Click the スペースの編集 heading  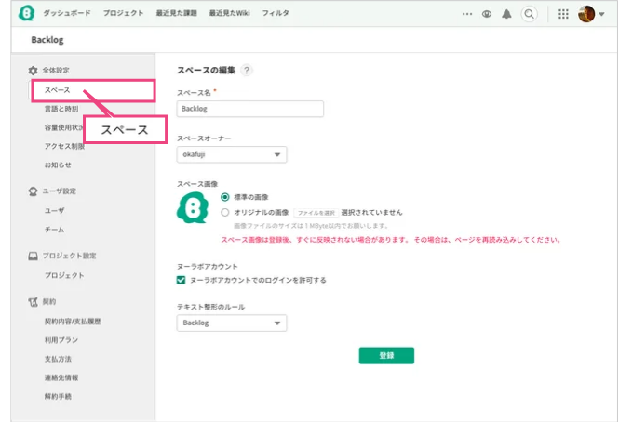[206, 71]
